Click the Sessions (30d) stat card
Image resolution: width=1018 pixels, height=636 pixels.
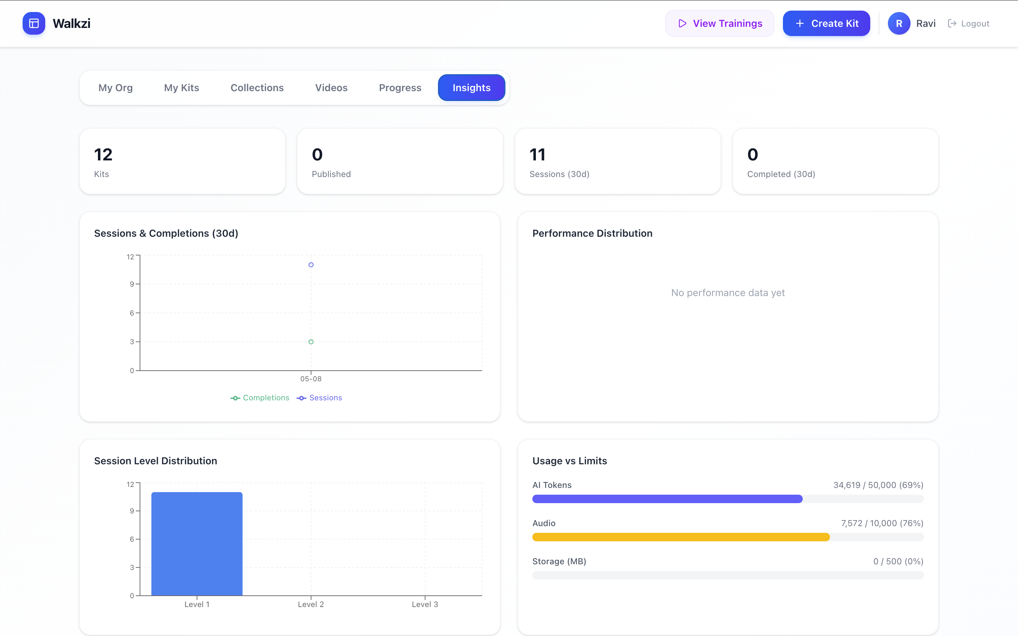pyautogui.click(x=618, y=161)
